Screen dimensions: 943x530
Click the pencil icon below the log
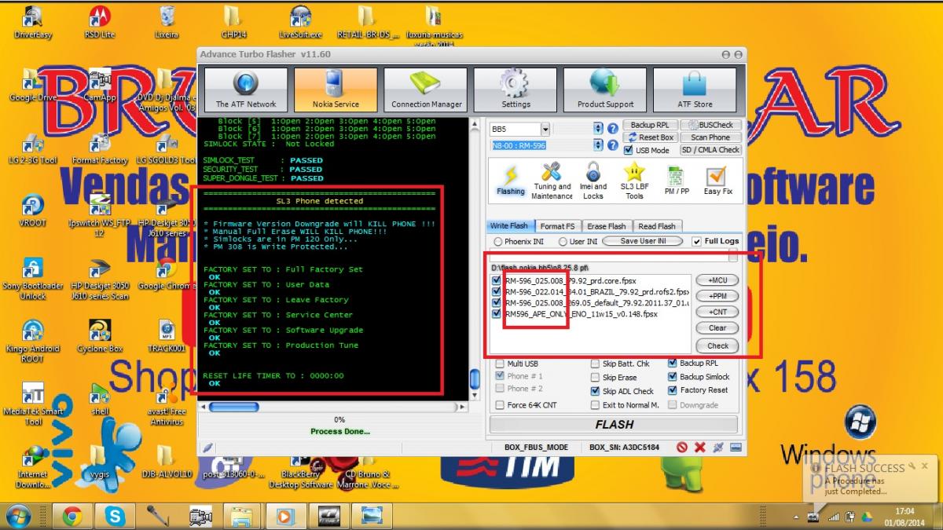(x=207, y=447)
